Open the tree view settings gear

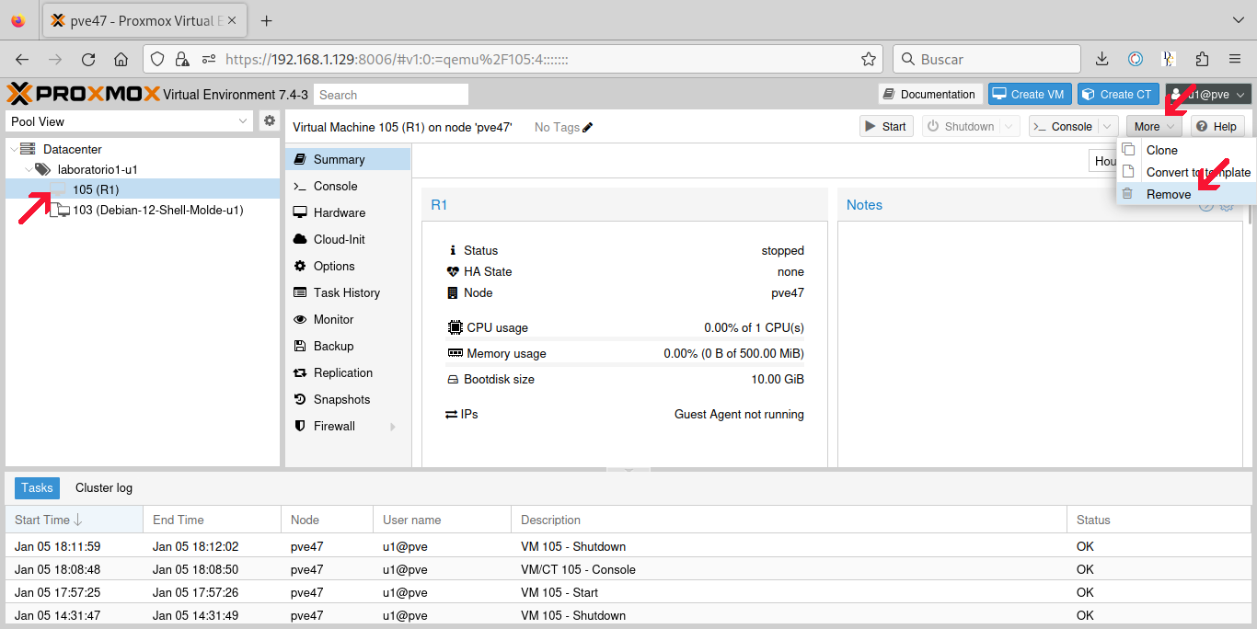(269, 120)
